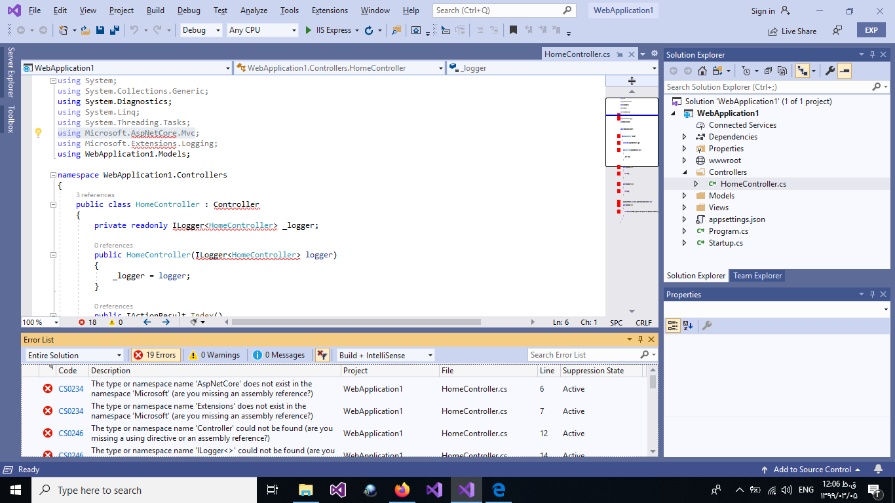The width and height of the screenshot is (895, 503).
Task: Click the Undo arrow icon
Action: coord(134,30)
